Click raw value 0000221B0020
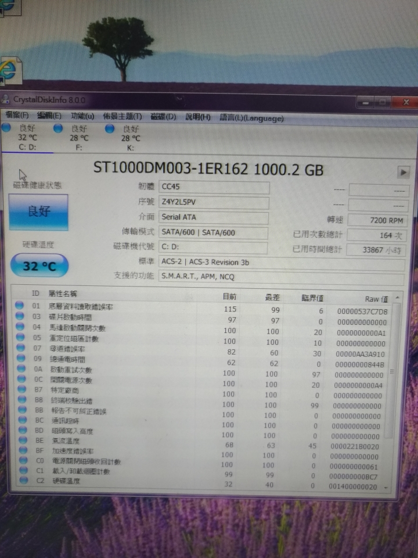The image size is (418, 558). click(355, 446)
